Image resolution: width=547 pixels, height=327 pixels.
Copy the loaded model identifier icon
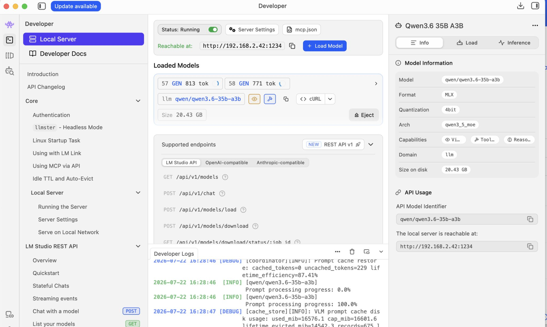coord(286,99)
